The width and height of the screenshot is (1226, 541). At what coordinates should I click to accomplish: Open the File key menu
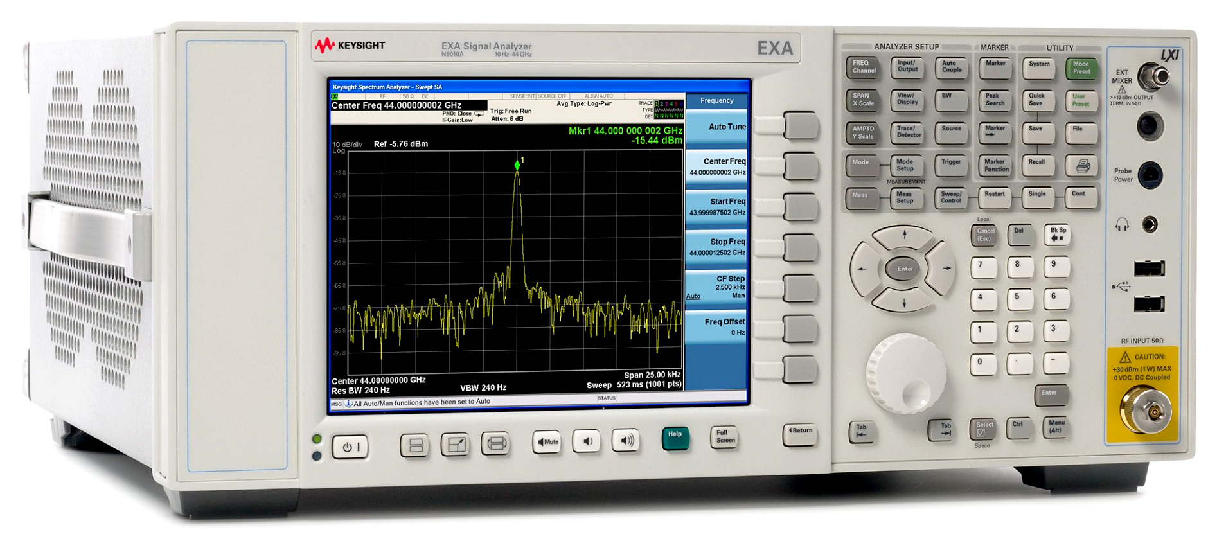tap(1082, 132)
